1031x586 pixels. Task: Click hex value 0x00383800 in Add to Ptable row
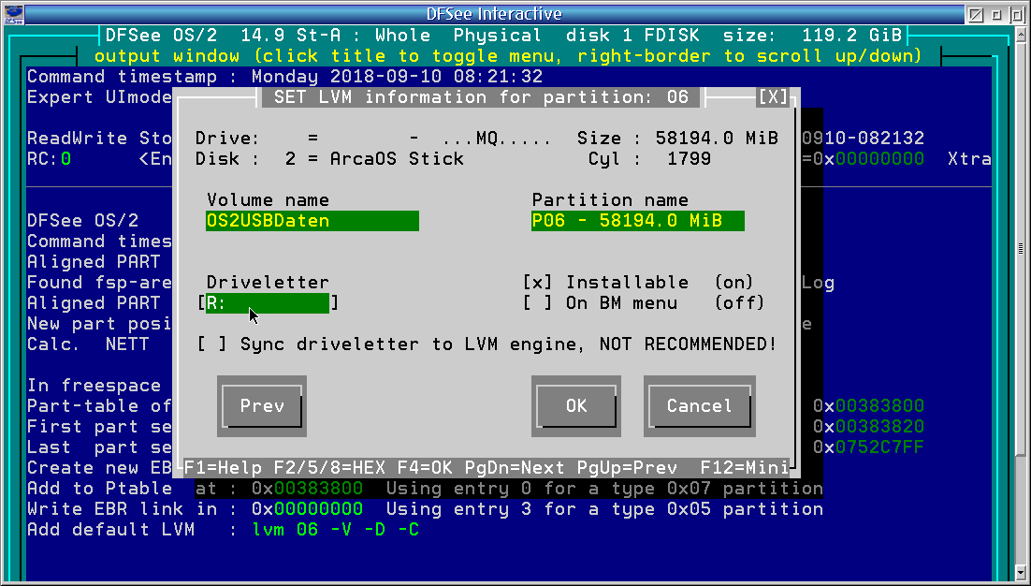pos(307,488)
